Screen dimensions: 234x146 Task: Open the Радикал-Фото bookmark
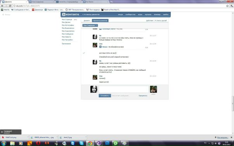point(54,10)
